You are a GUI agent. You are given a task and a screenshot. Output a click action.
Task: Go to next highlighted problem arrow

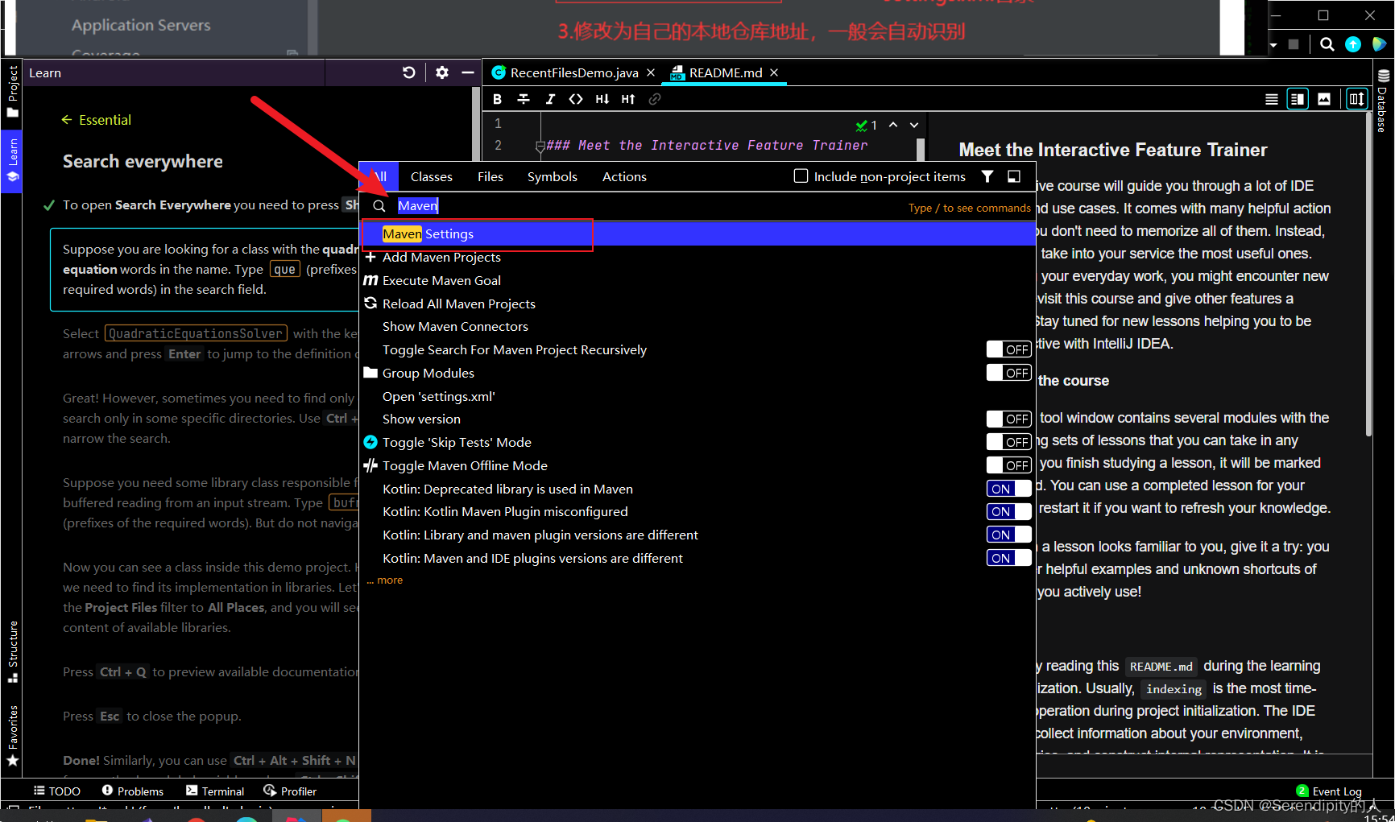click(x=914, y=125)
